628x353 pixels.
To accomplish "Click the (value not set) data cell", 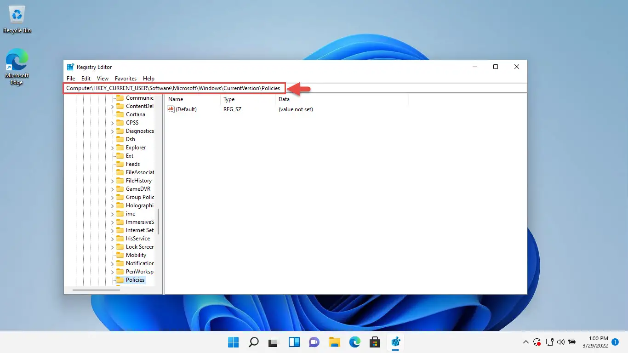I will (x=296, y=109).
